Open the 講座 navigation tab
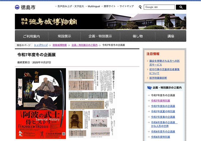Image resolution: width=201 pixels, height=141 pixels. coord(171,36)
